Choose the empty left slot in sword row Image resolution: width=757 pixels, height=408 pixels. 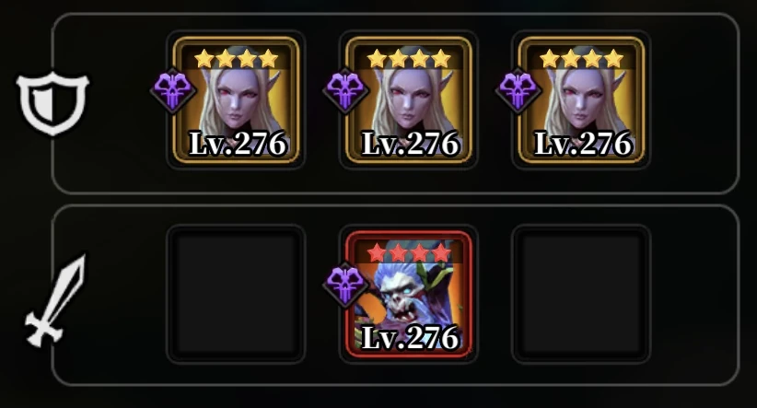[x=236, y=294]
